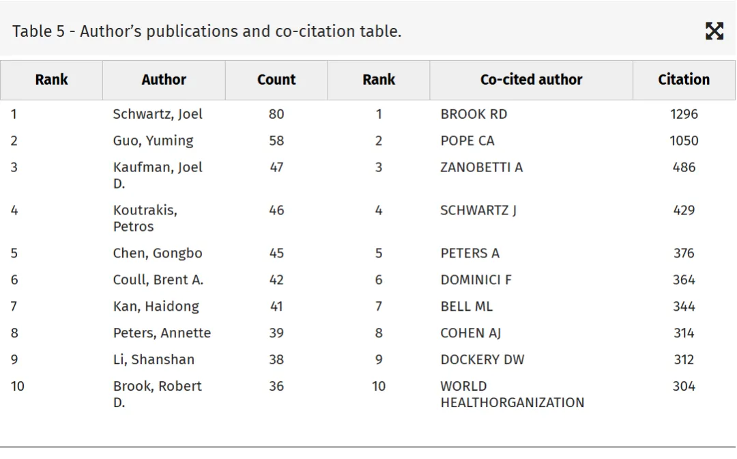Select Chen, Gongbo row entry
The width and height of the screenshot is (737, 459).
click(x=158, y=253)
